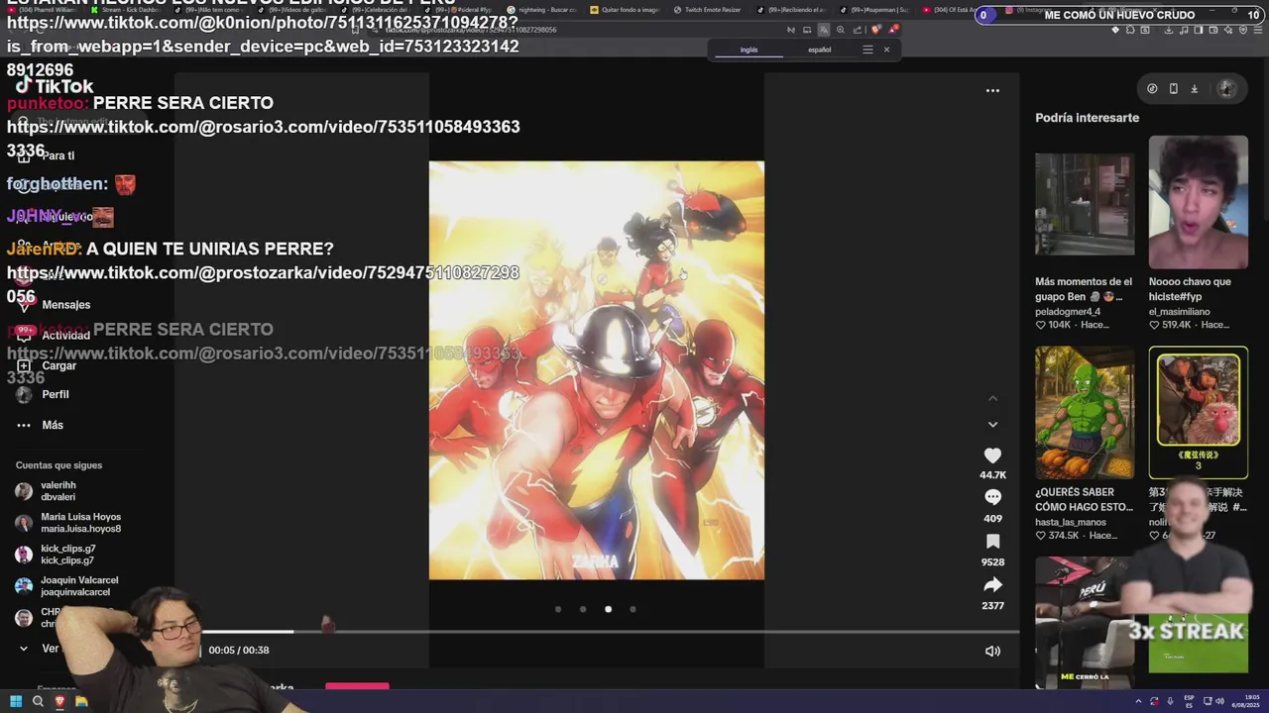Image resolution: width=1269 pixels, height=713 pixels.
Task: Switch to 'Quitar fondo a imagen' tab
Action: (625, 10)
